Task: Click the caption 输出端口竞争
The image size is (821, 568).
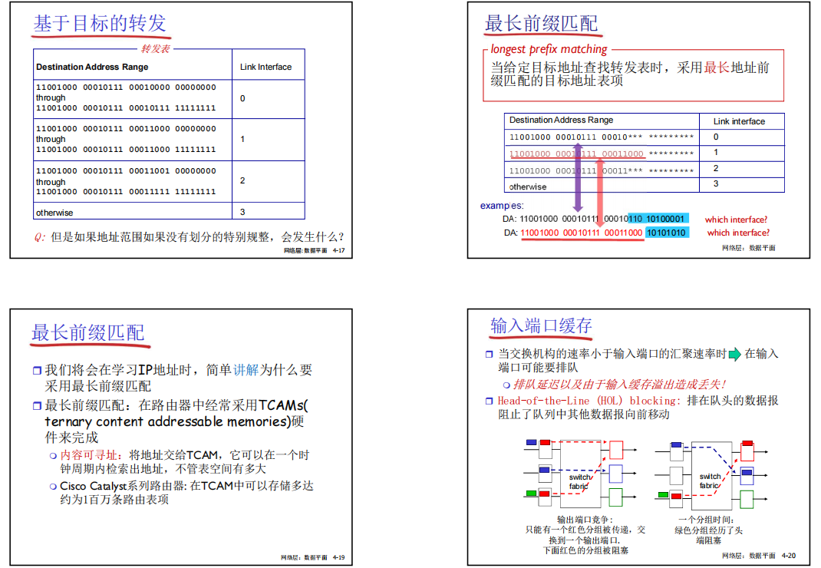Action: 585,520
